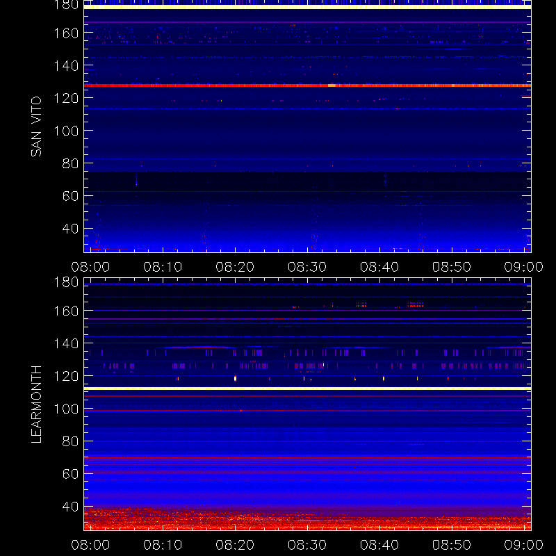Click 08:40 time label under San Vito plot
The width and height of the screenshot is (556, 556).
[x=379, y=267]
